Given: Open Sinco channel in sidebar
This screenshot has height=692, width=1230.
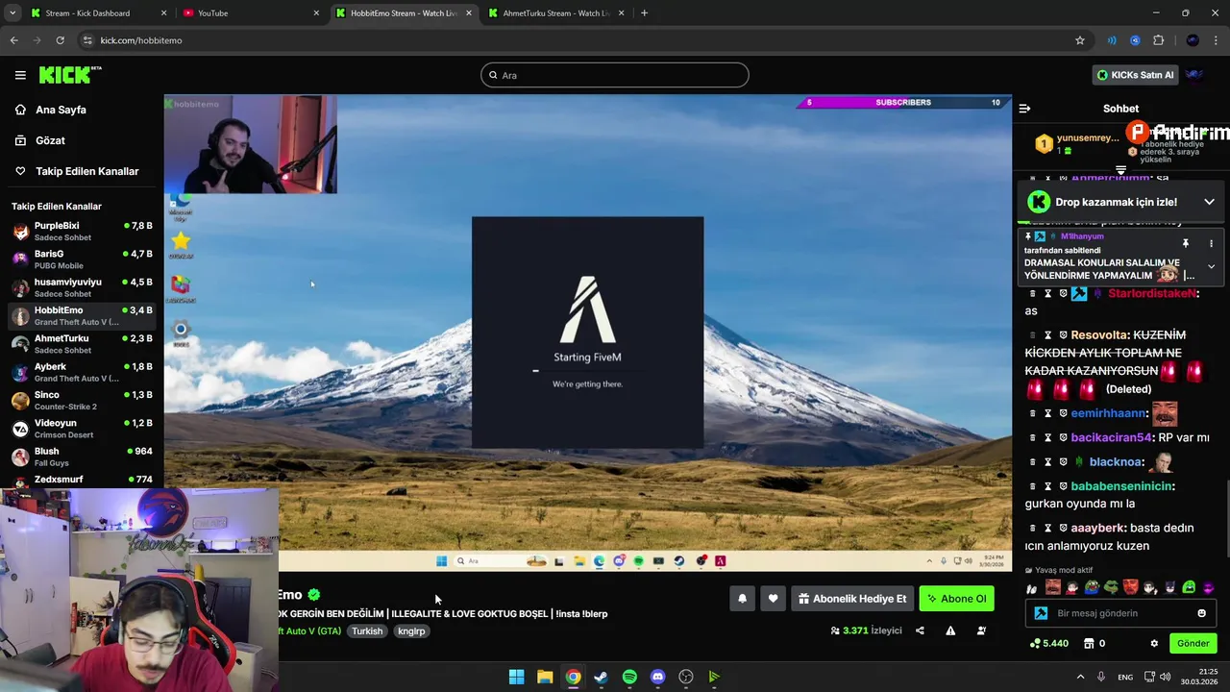Looking at the screenshot, I should tap(82, 400).
